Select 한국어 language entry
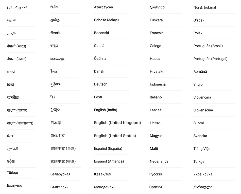The image size is (241, 194). 55,110
